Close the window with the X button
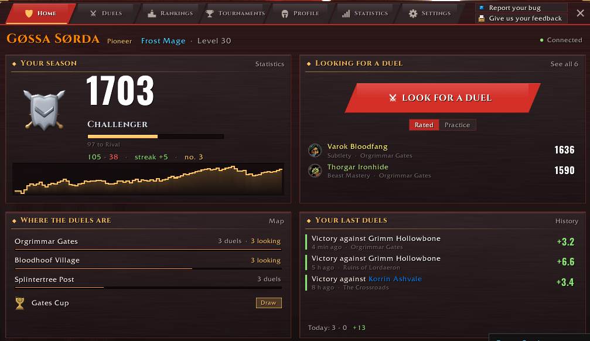The image size is (590, 341). coord(580,13)
